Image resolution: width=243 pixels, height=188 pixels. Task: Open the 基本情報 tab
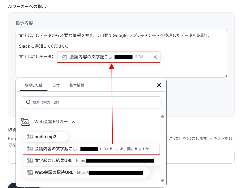77,85
